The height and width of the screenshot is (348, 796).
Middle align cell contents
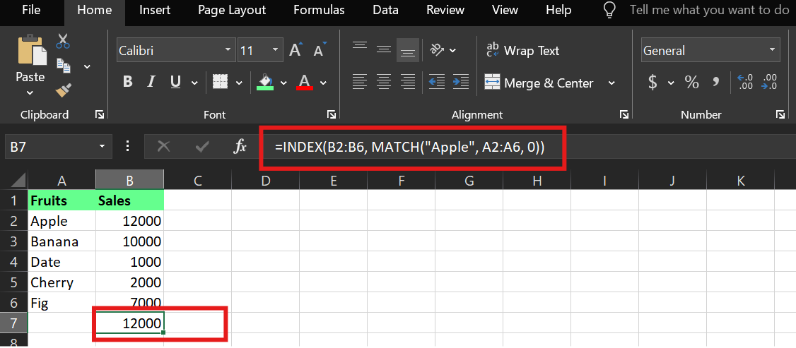[x=384, y=49]
